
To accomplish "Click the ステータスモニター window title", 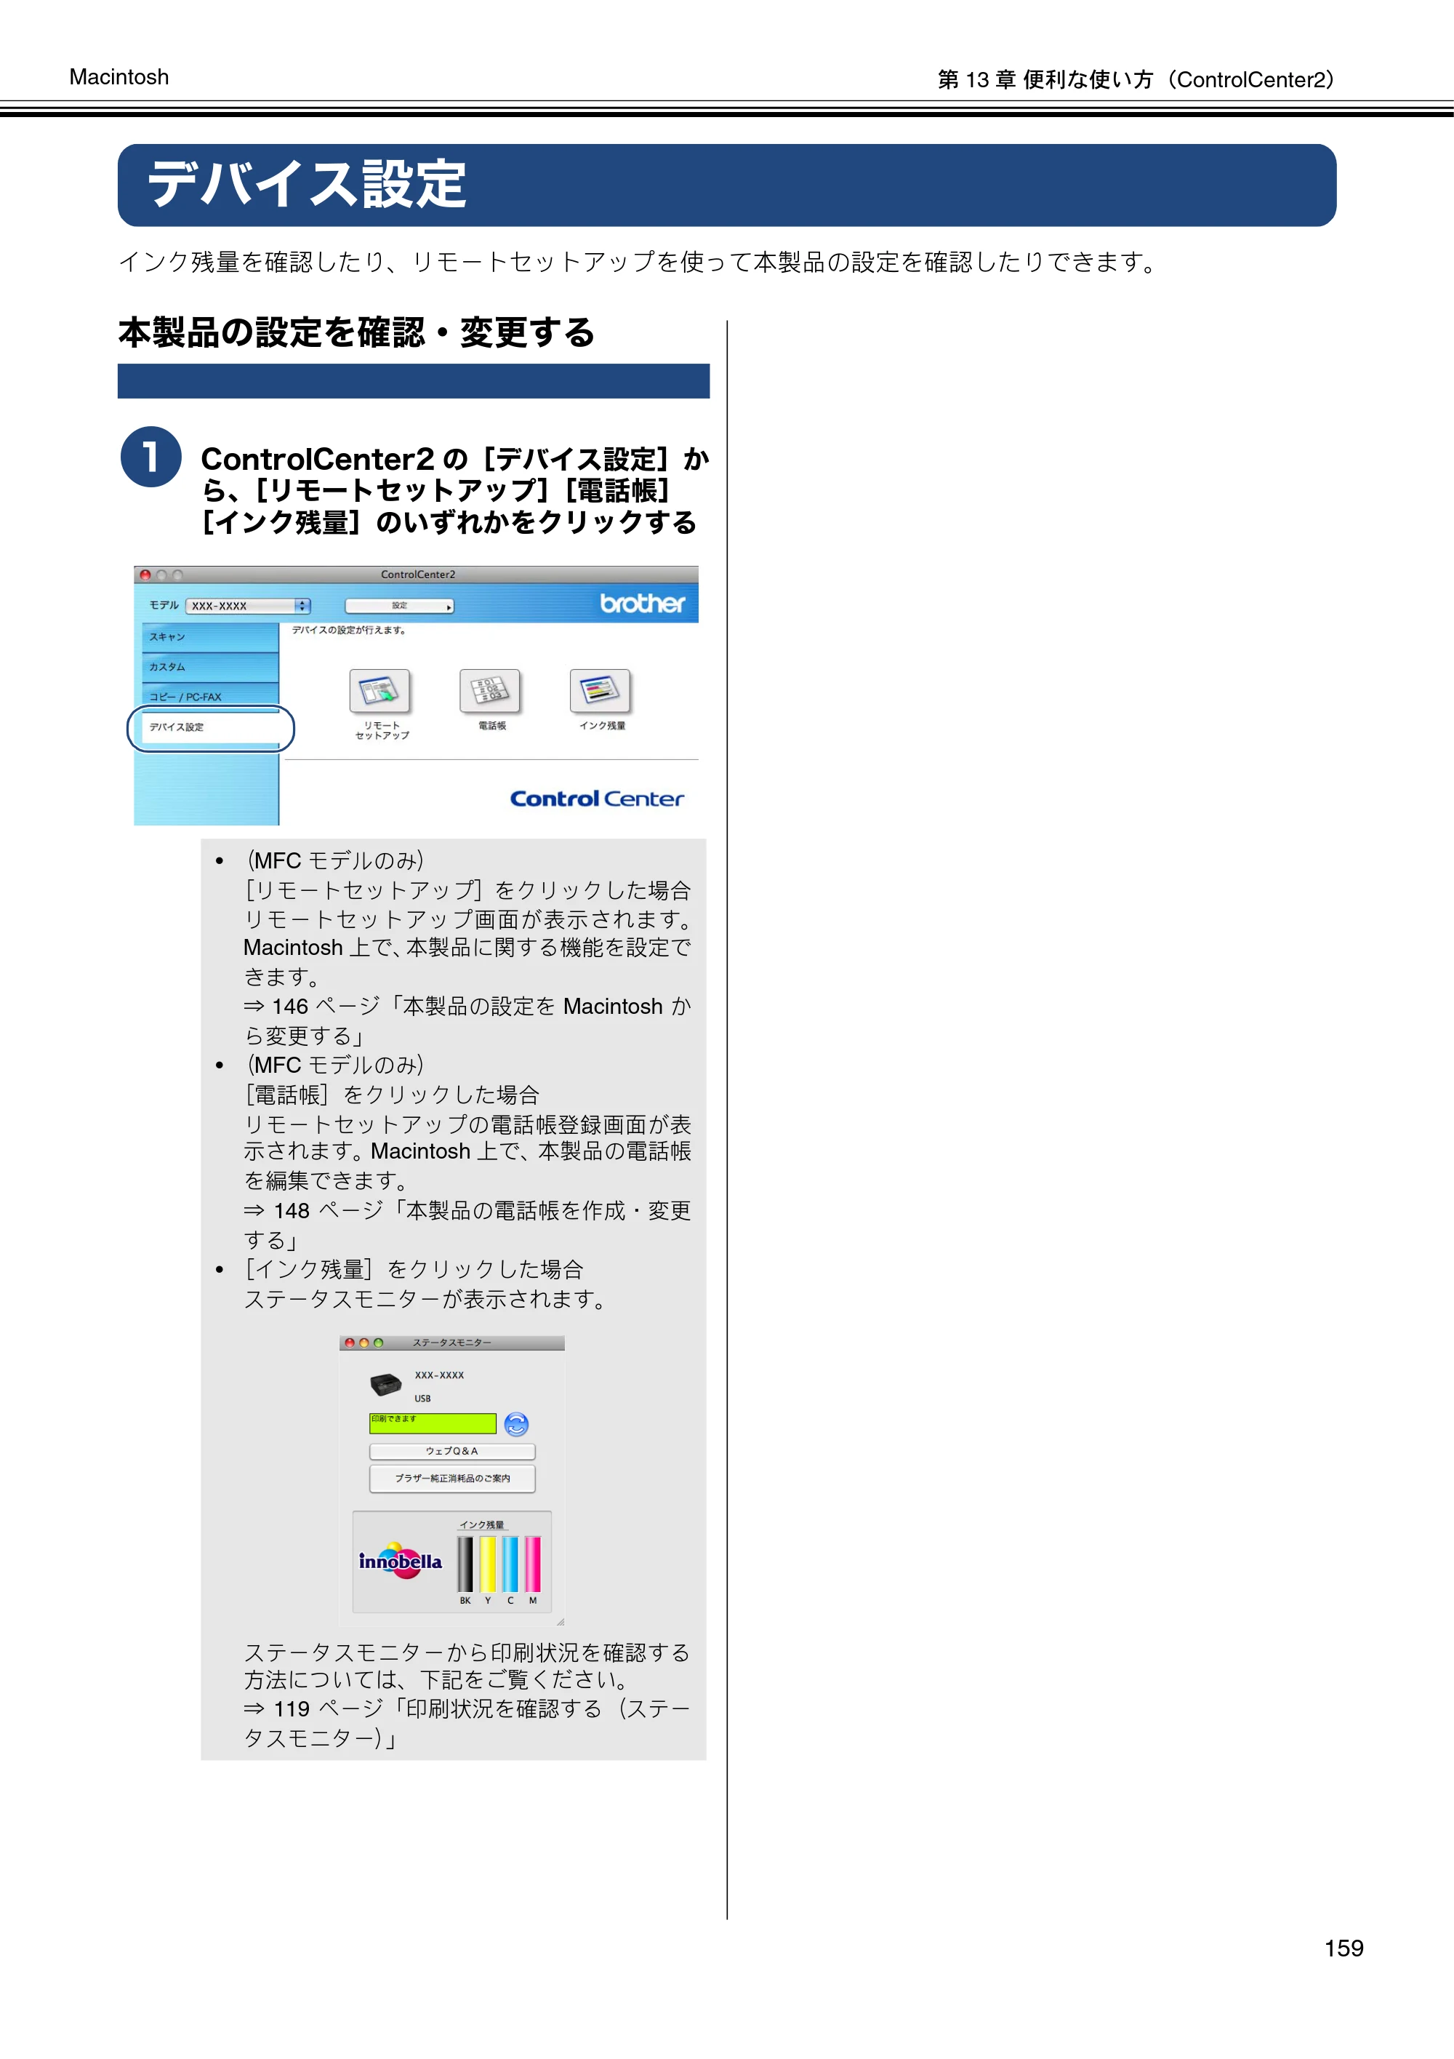I will [x=451, y=1343].
